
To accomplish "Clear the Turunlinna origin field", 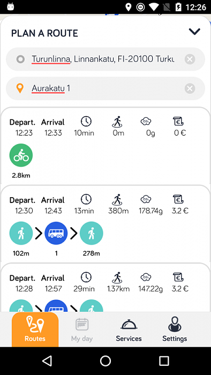I will coord(190,59).
